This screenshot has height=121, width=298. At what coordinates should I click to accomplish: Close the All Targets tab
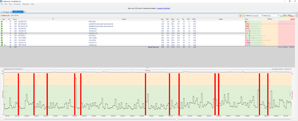11,12
